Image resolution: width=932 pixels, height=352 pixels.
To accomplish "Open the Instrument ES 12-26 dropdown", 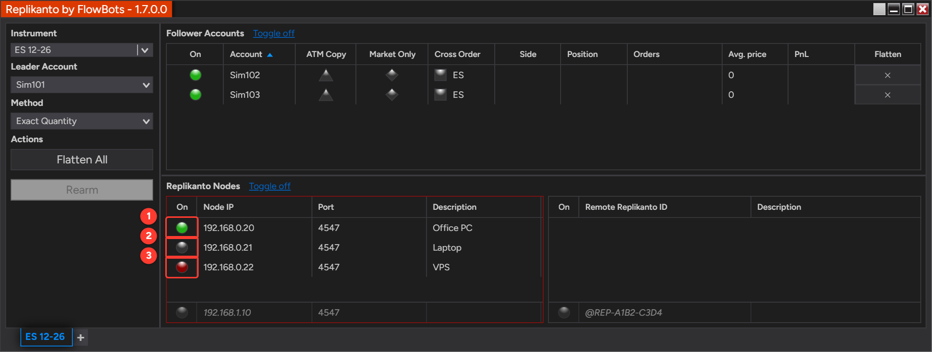I will (82, 50).
